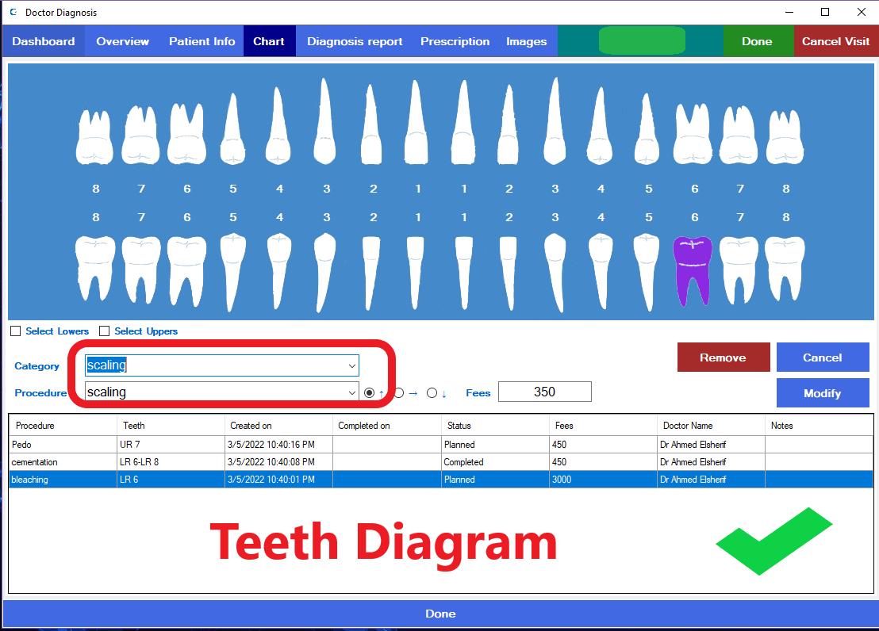Click the Modify button

(x=823, y=393)
